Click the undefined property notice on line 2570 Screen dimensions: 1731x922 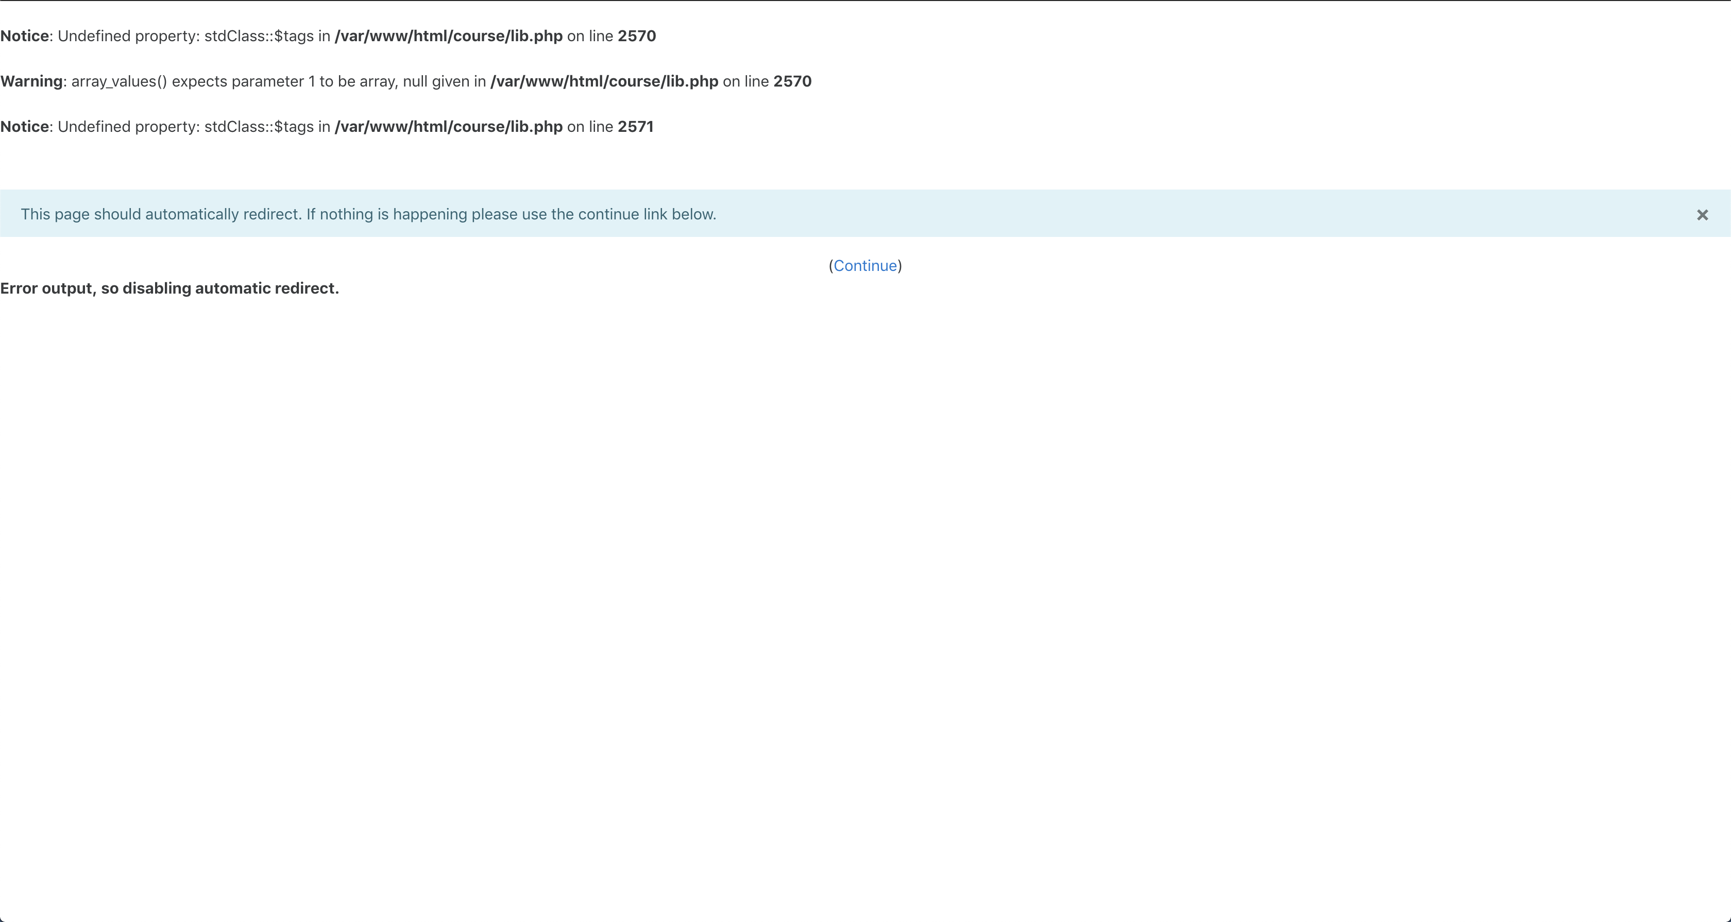pos(328,36)
